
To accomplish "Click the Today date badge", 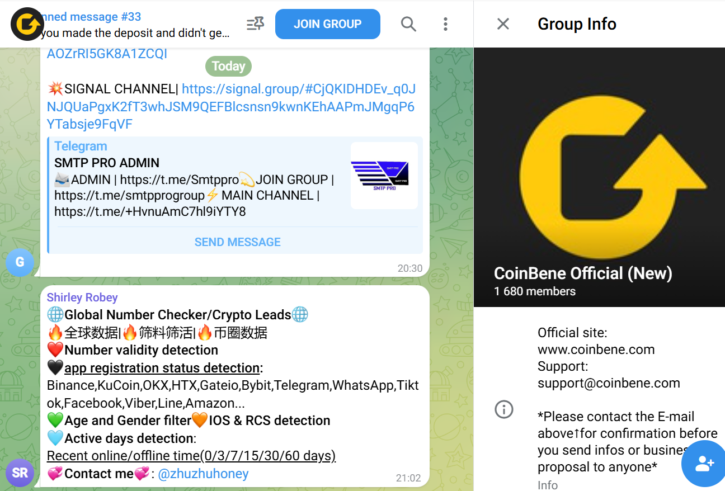I will point(228,67).
